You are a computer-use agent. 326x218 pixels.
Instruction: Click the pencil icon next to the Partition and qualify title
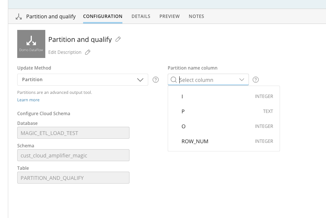pyautogui.click(x=118, y=39)
